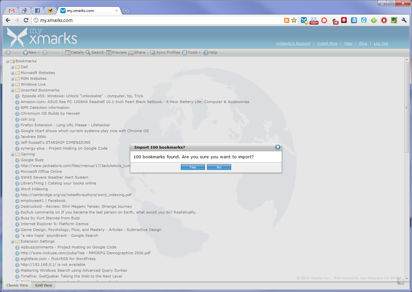Image resolution: width=412 pixels, height=292 pixels.
Task: Go back using the browser back arrow
Action: pos(8,20)
